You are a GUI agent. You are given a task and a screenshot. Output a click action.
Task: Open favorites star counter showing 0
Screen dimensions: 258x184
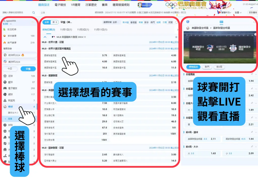pyautogui.click(x=55, y=22)
